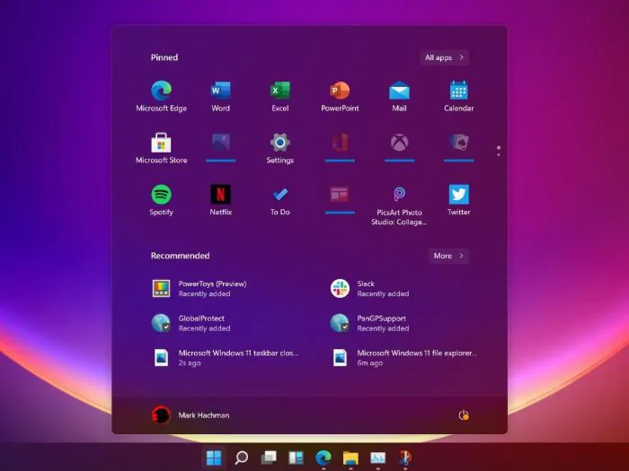
Task: Open the power options button
Action: coord(464,415)
